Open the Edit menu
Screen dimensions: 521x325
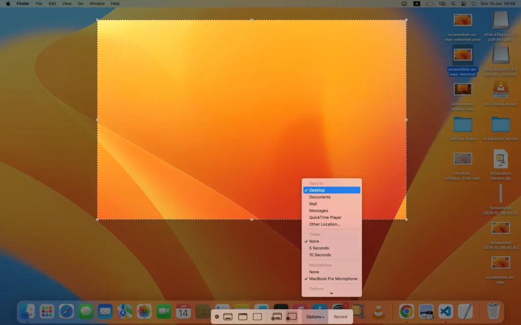click(x=52, y=4)
